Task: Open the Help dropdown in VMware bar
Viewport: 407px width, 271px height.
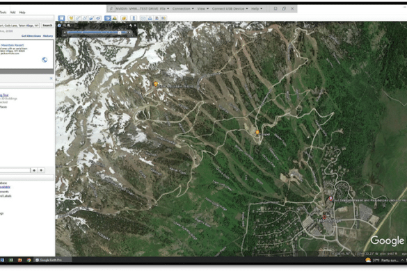Action: click(x=257, y=8)
